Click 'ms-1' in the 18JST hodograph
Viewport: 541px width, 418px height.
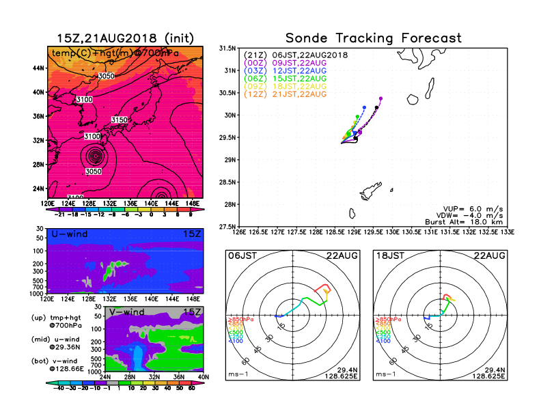pos(386,374)
